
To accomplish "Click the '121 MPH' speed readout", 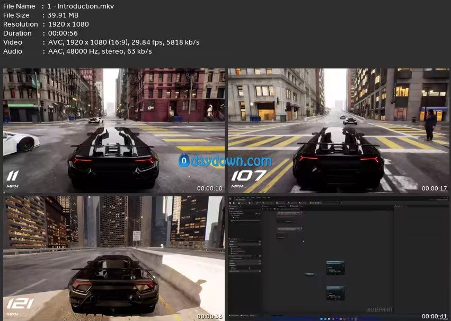I will point(20,307).
